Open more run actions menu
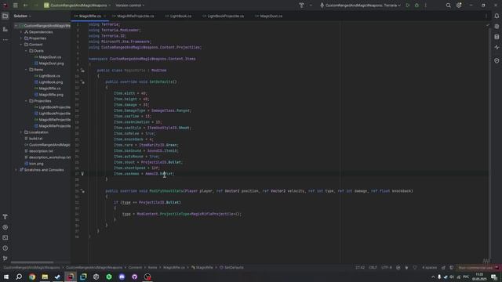This screenshot has width=502, height=282. click(x=425, y=5)
